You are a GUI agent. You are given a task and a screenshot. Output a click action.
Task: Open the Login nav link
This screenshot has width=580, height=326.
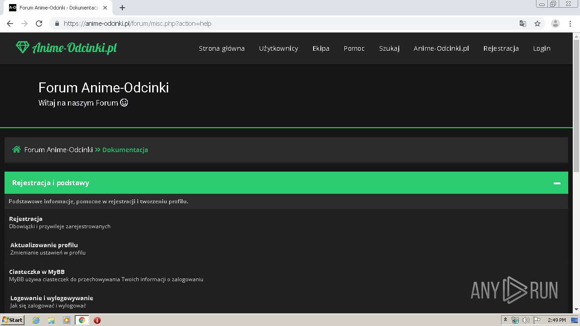click(x=541, y=48)
